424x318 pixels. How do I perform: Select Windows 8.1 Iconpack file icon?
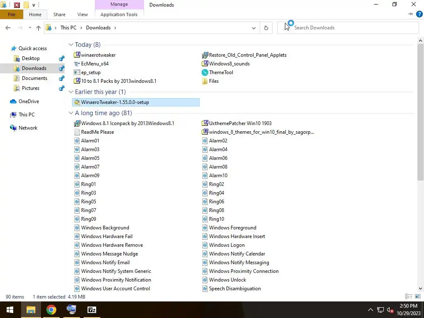[x=77, y=123]
